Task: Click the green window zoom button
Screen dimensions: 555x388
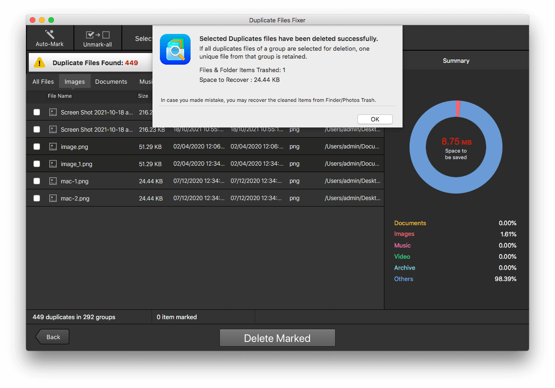Action: coord(51,20)
